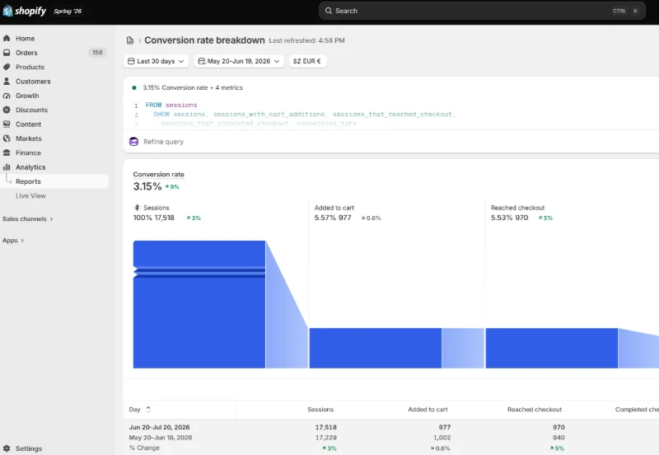Expand Sales channels in the sidebar

pos(28,218)
